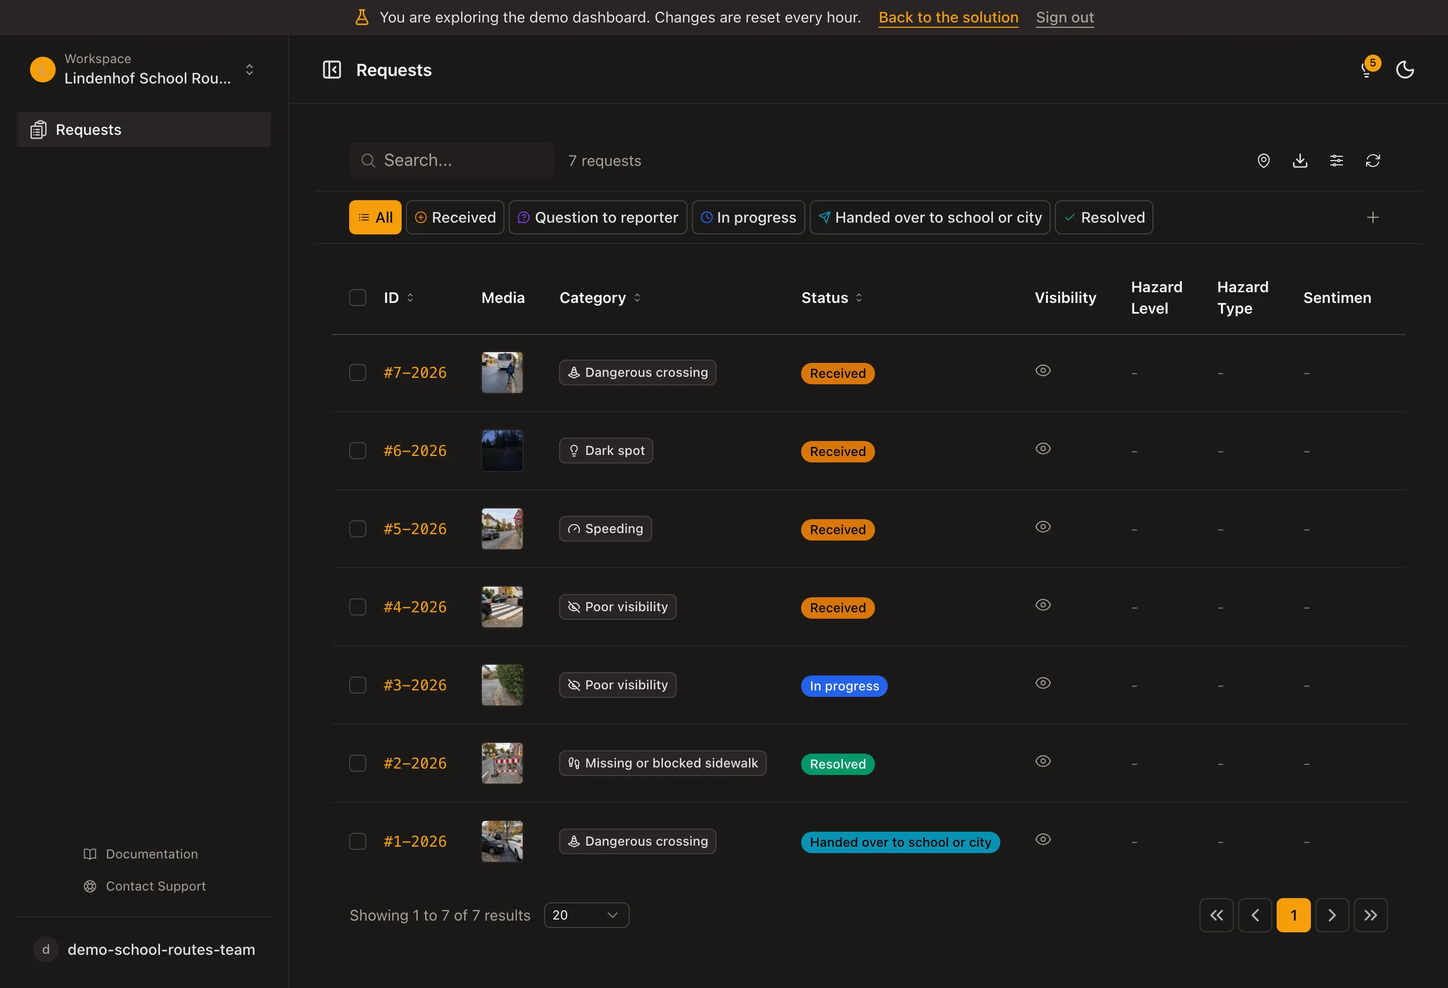This screenshot has width=1448, height=988.
Task: Open Requests in the sidebar
Action: tap(144, 130)
